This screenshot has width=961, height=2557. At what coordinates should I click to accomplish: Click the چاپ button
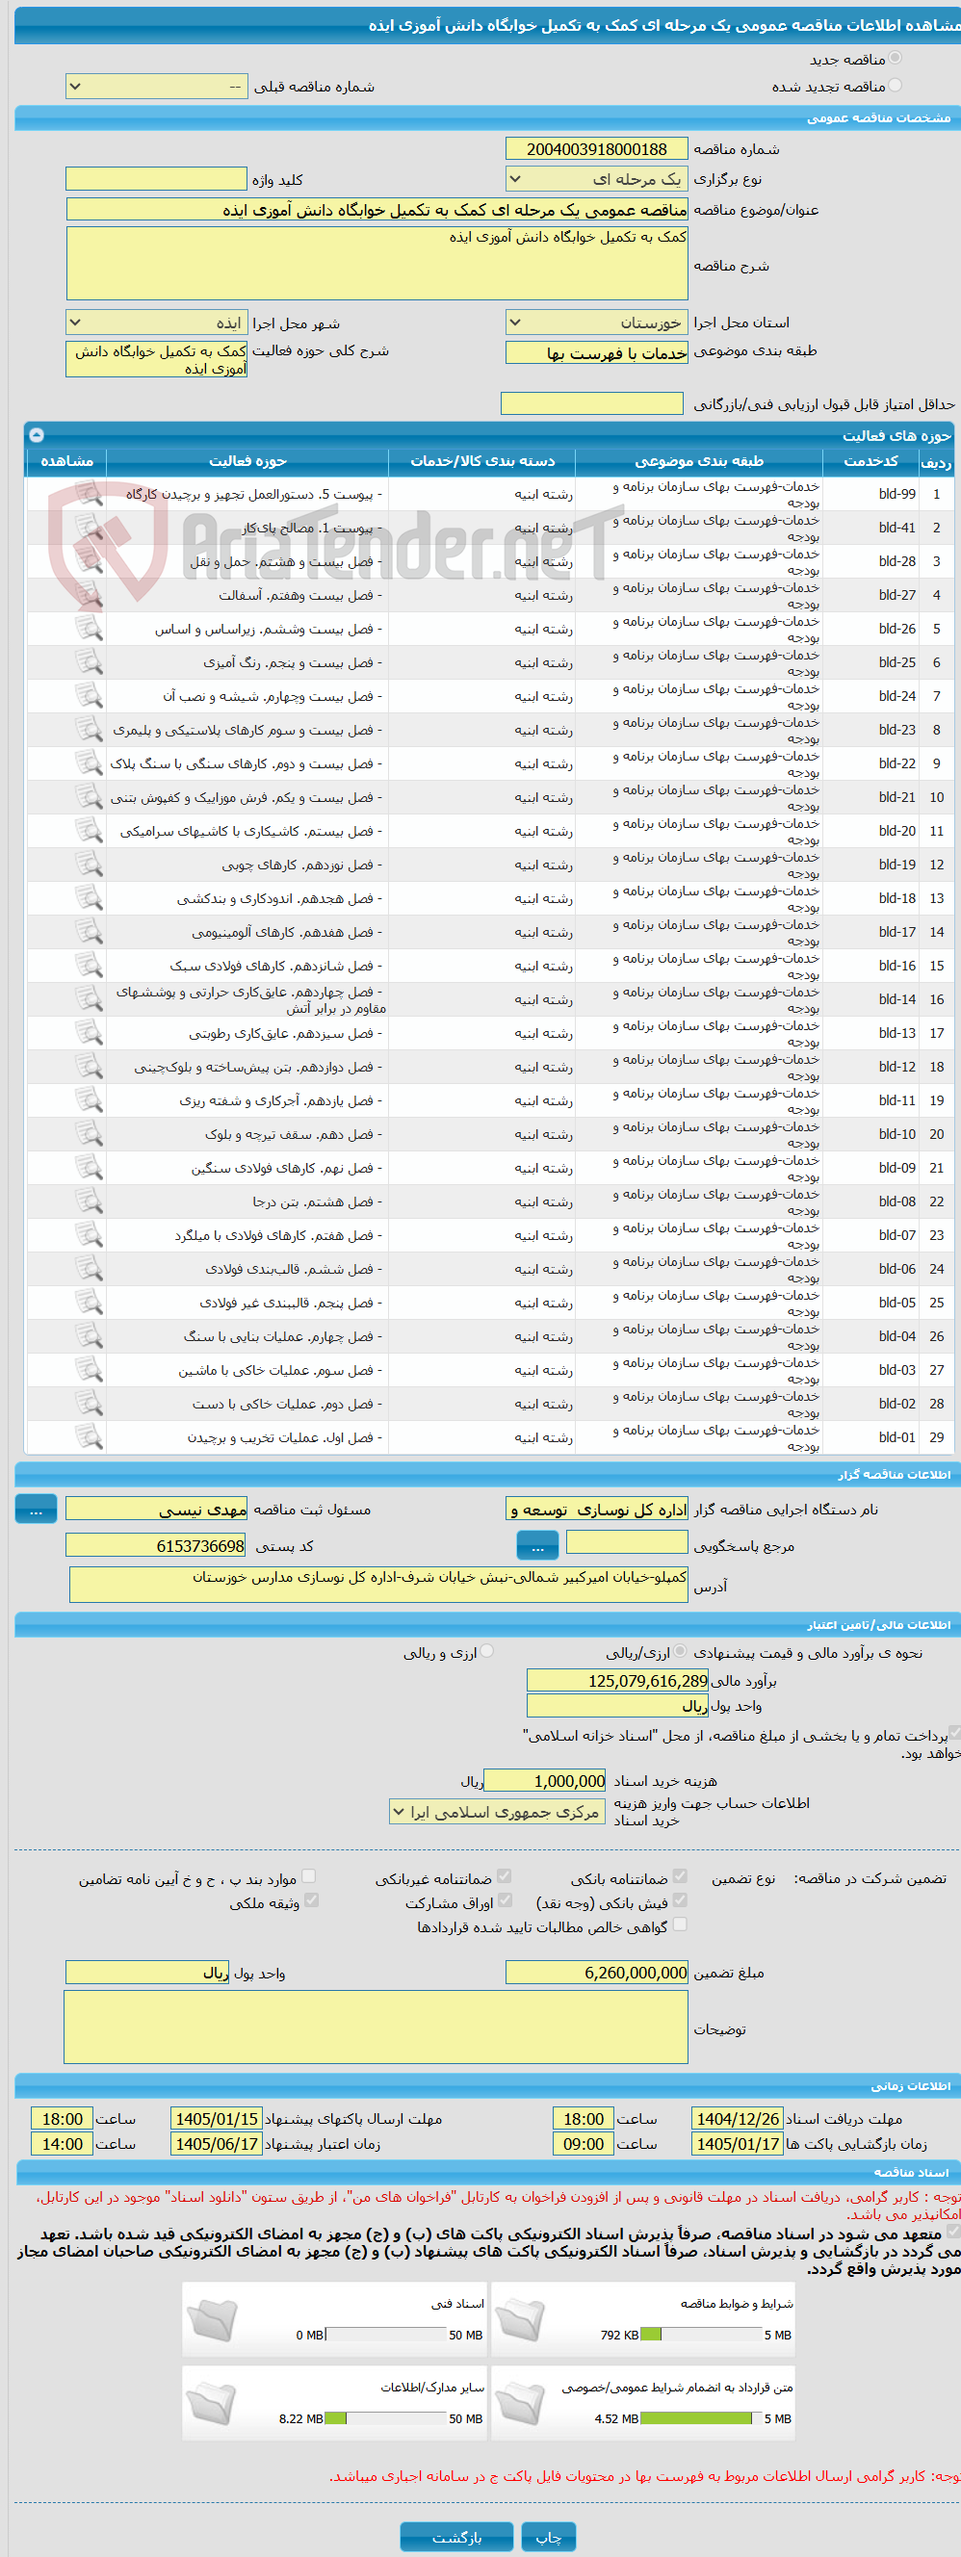[x=548, y=2537]
